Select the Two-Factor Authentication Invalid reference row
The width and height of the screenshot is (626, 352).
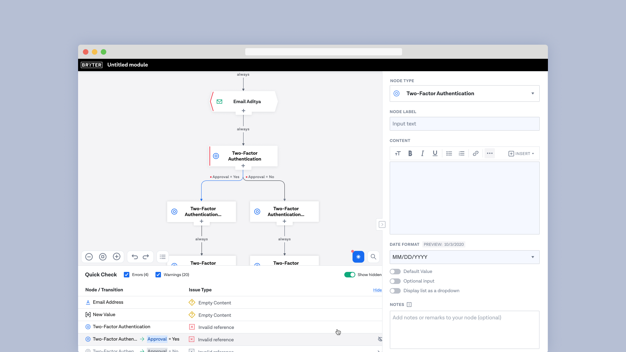click(x=230, y=327)
